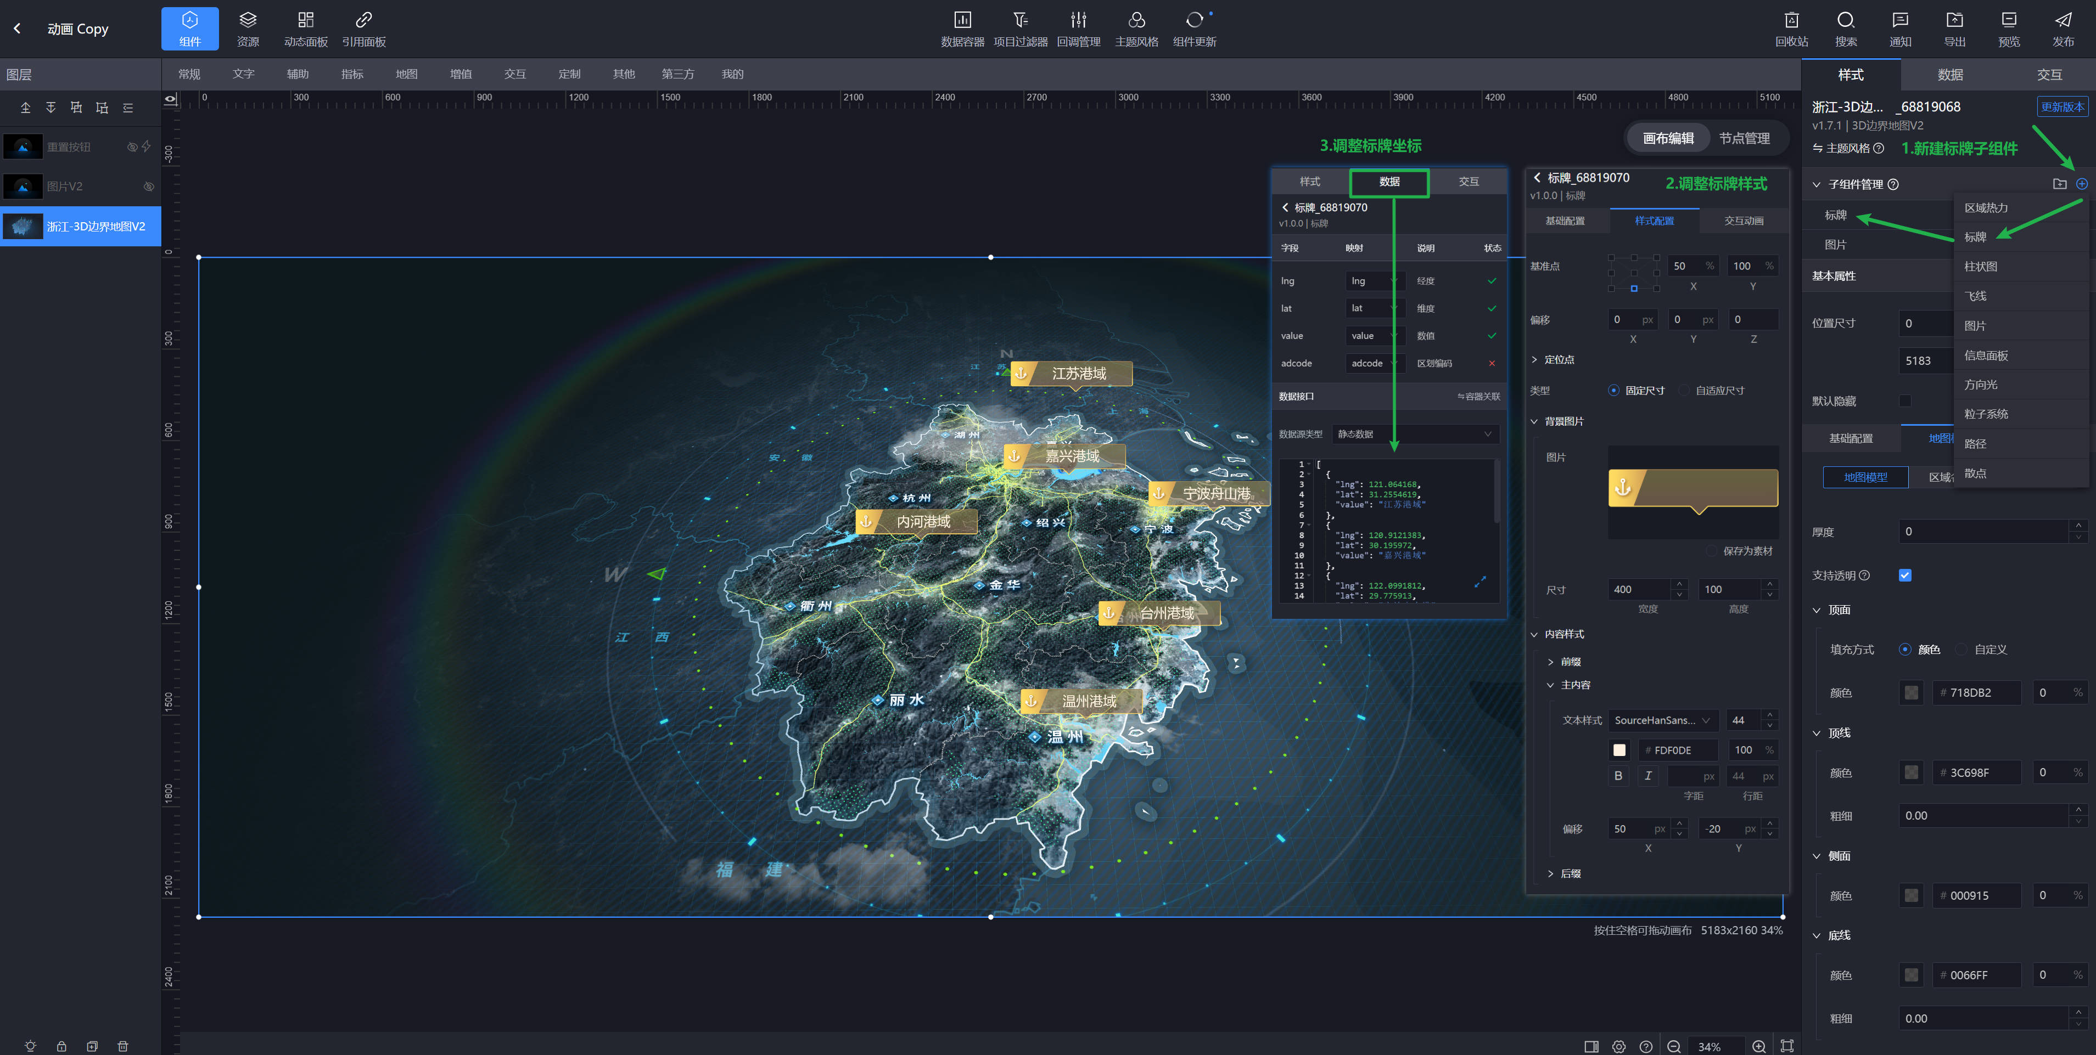Select the 自定义 fill mode radio button
Screen dimensions: 2096x1055
(1962, 649)
